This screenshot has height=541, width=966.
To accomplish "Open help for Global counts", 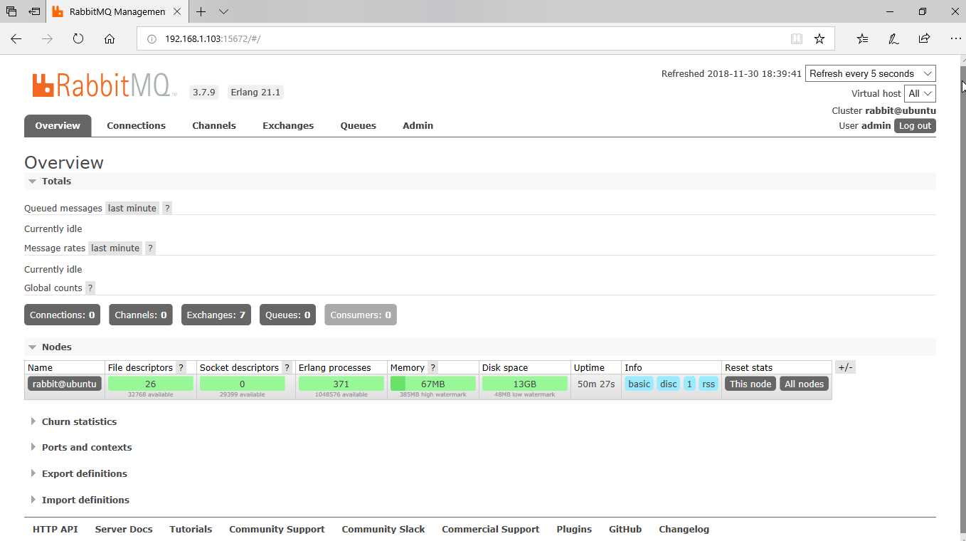I will click(90, 288).
